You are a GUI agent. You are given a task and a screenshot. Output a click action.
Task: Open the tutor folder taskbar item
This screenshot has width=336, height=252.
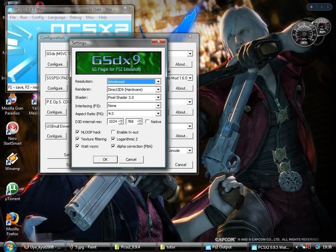[x=180, y=247]
